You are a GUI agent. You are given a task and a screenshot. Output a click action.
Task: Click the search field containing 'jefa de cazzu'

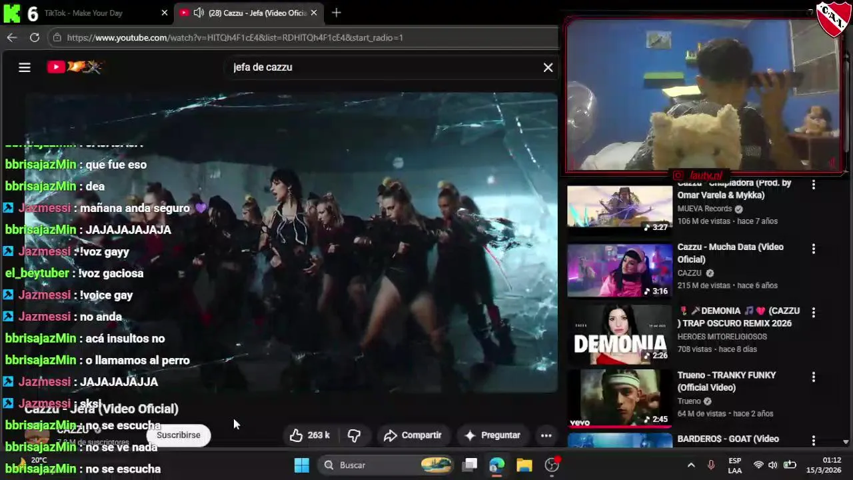pyautogui.click(x=383, y=67)
